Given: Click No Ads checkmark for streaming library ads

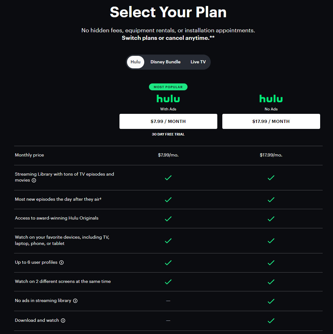Looking at the screenshot, I should (x=271, y=301).
